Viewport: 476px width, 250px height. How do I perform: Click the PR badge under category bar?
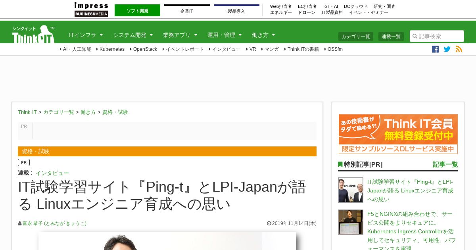24,162
